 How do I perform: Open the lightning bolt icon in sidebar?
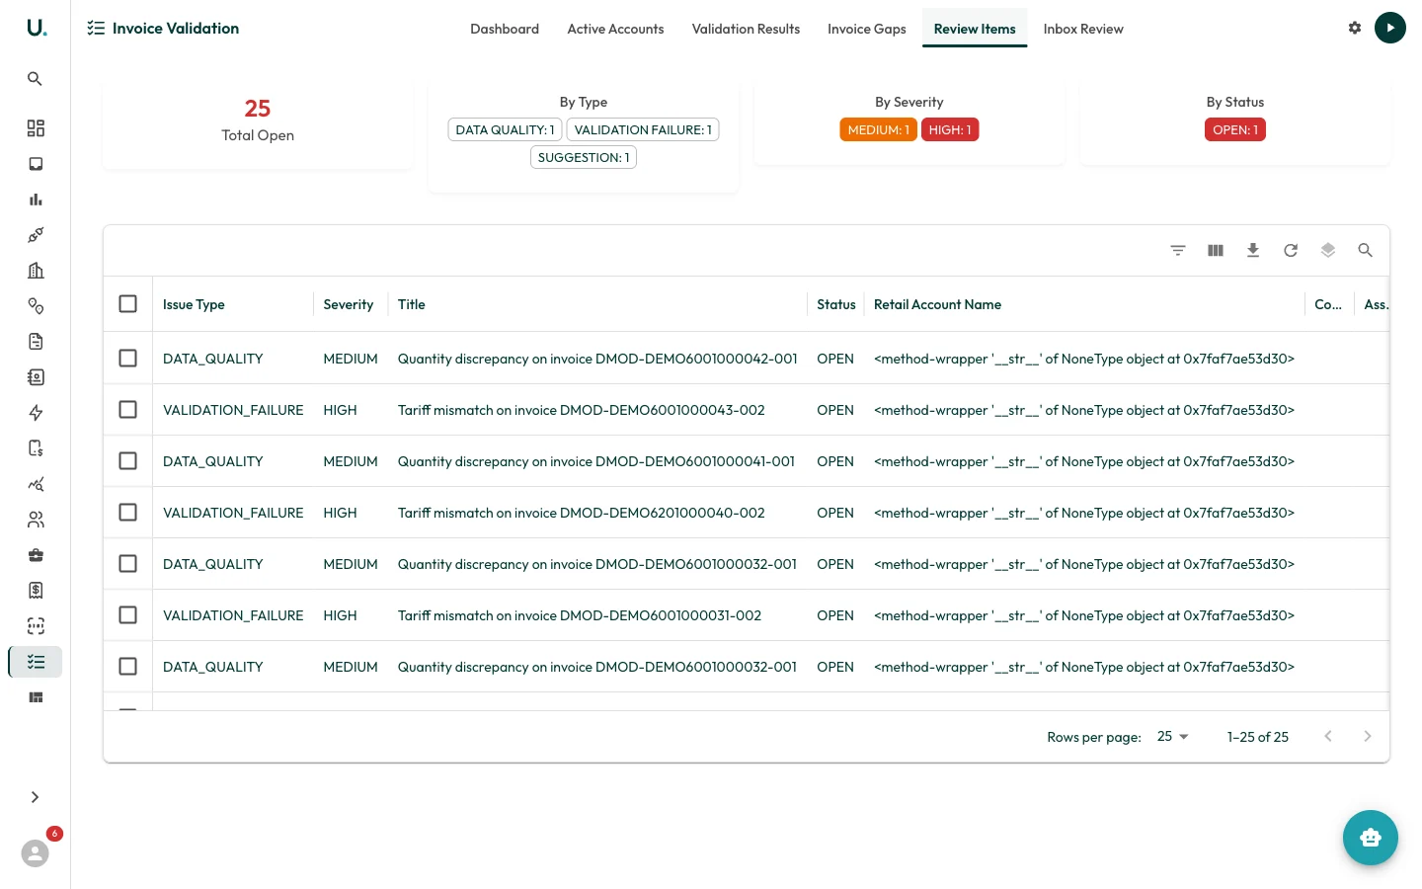36,413
